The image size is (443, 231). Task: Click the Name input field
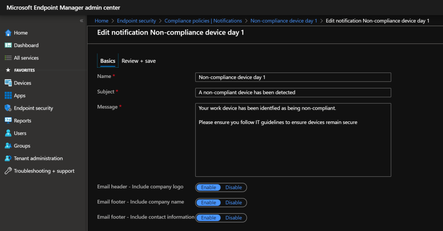[293, 77]
